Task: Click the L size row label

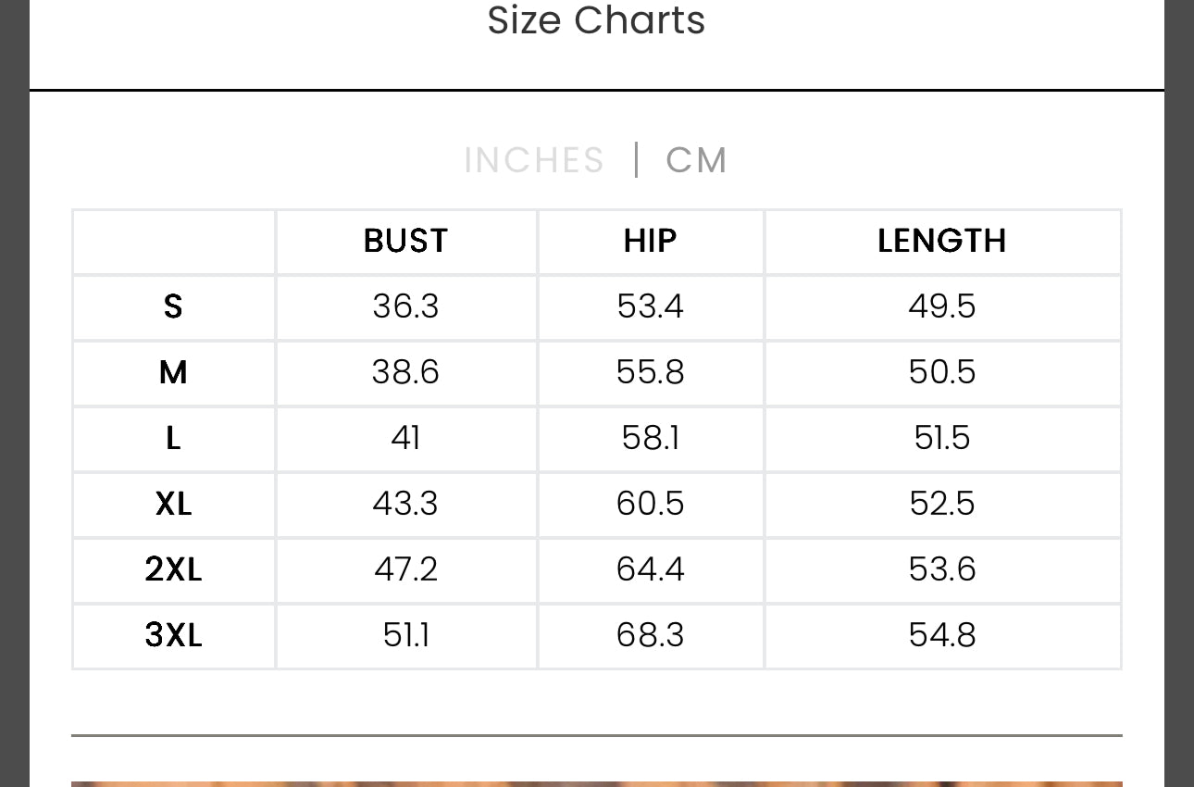Action: point(173,438)
